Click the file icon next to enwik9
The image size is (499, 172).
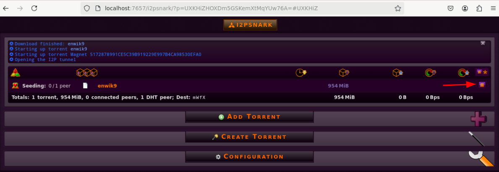[85, 86]
